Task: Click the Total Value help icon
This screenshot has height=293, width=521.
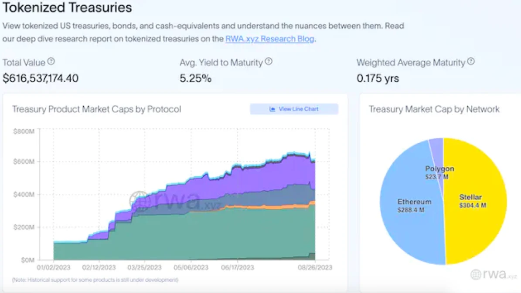Action: coord(51,62)
